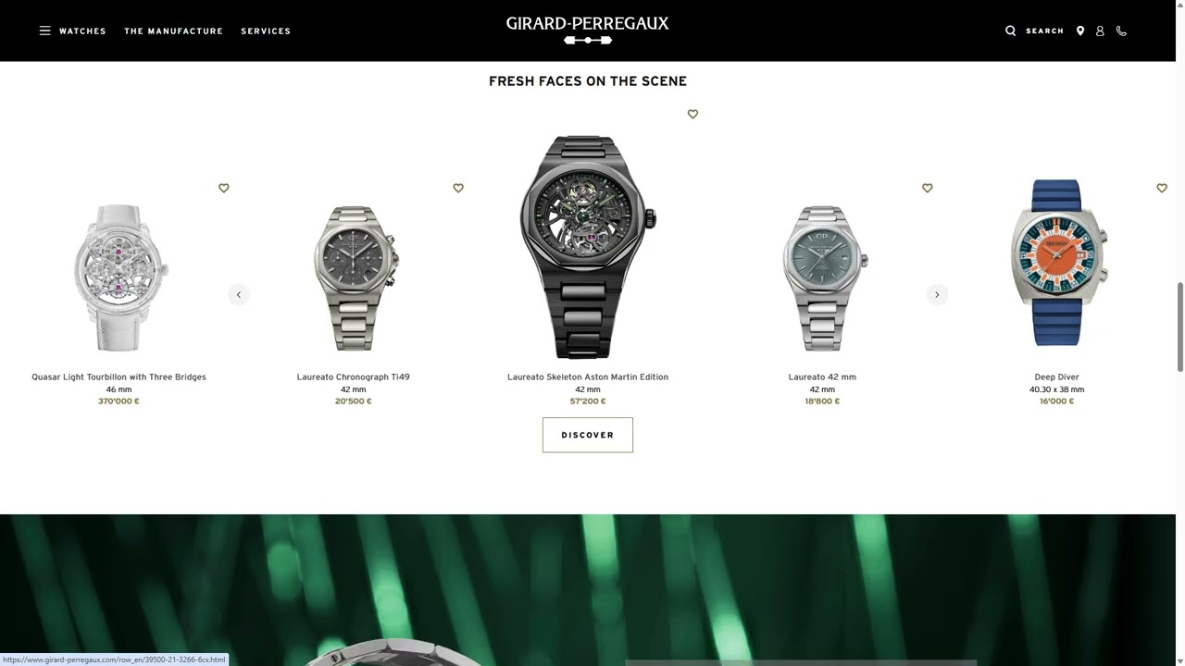Click the Discover button
The height and width of the screenshot is (666, 1185).
pyautogui.click(x=588, y=435)
